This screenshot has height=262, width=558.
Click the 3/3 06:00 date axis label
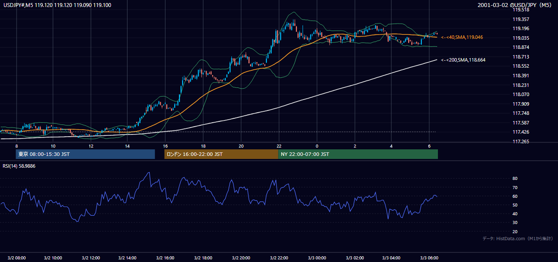click(429, 258)
